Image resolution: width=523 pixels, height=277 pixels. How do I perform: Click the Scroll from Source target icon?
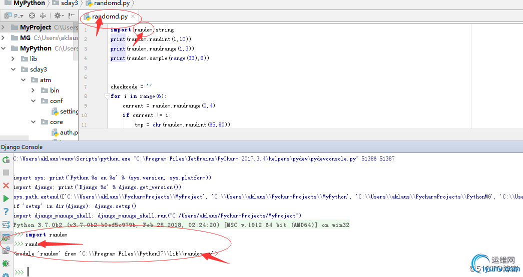(32, 16)
